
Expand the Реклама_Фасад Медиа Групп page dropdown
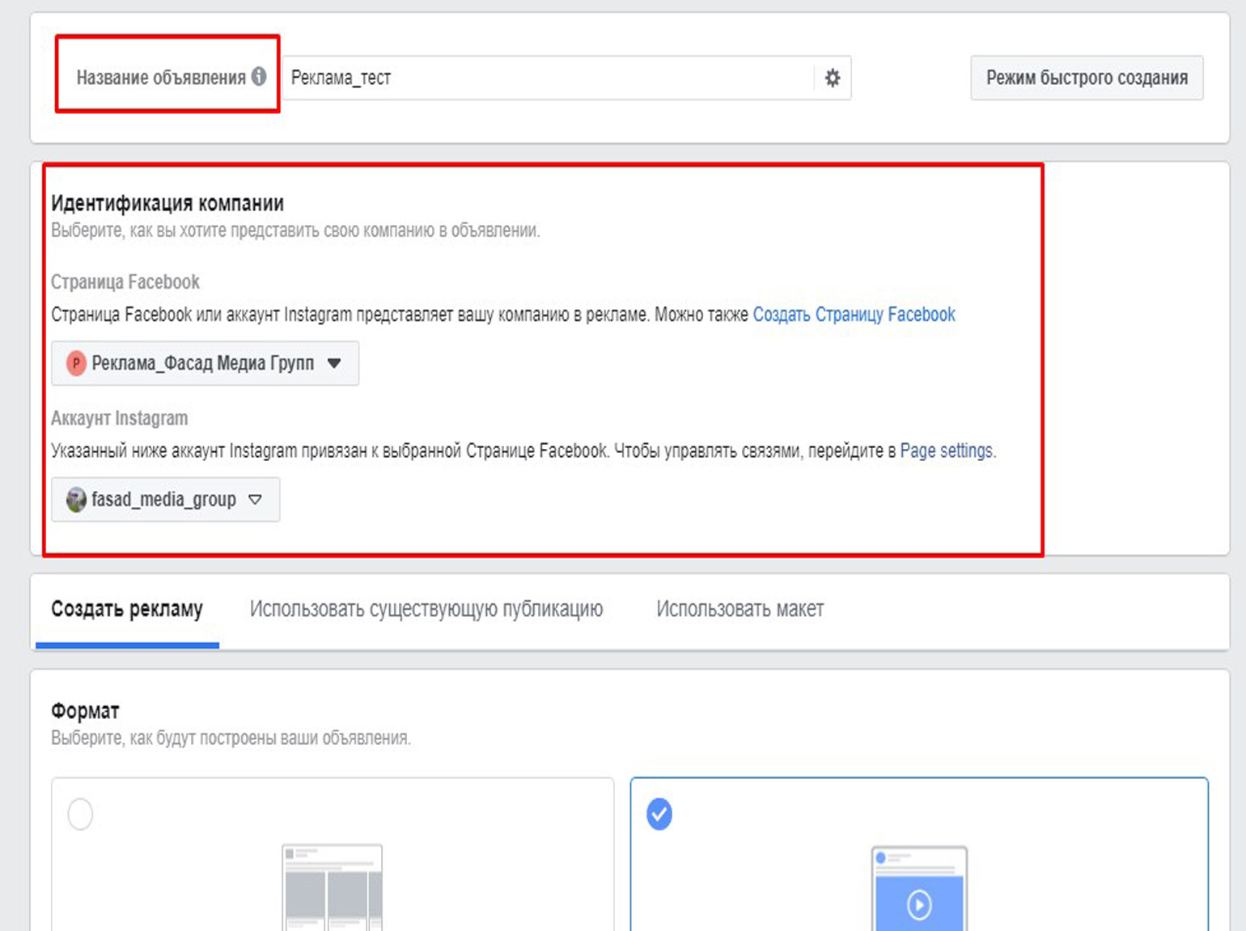pos(204,363)
